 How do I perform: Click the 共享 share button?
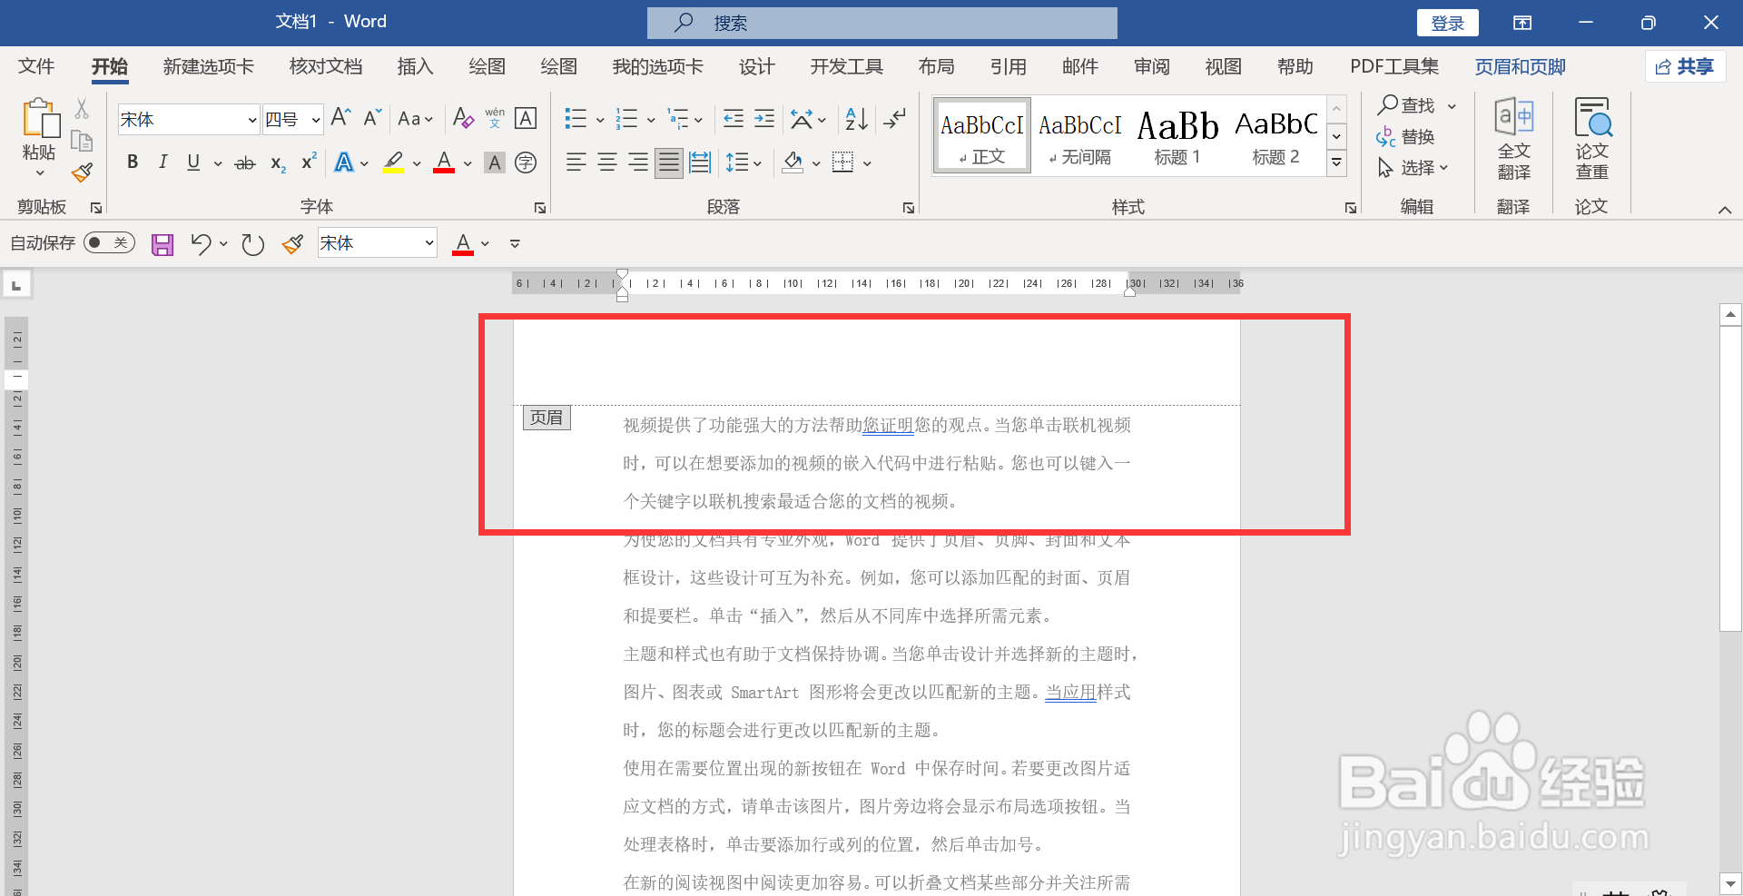tap(1685, 66)
